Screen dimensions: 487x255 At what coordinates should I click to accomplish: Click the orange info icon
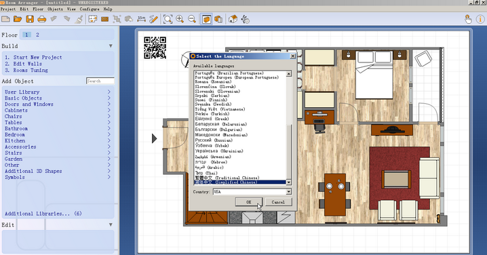[x=480, y=19]
